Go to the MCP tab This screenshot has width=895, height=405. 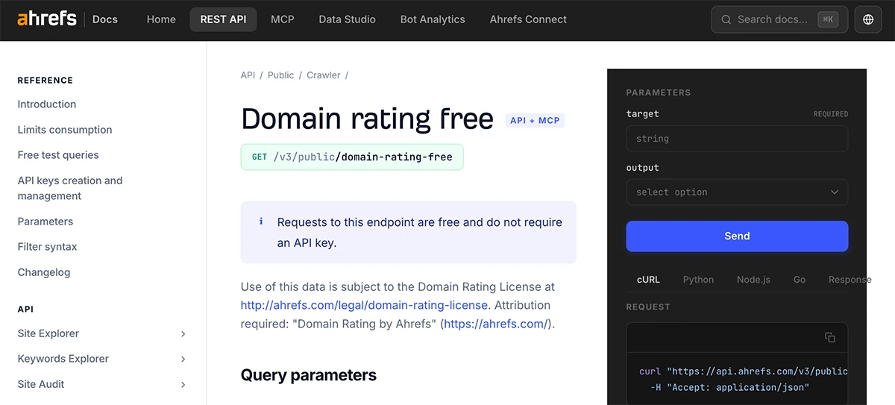pyautogui.click(x=283, y=19)
